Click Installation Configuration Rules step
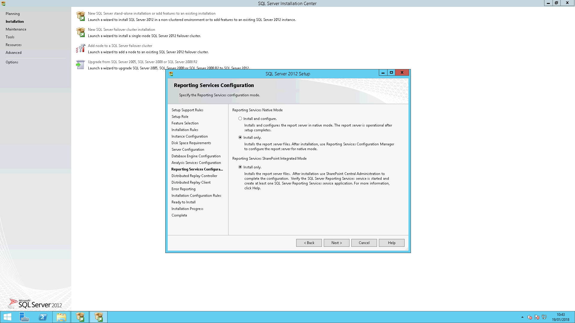 click(196, 196)
